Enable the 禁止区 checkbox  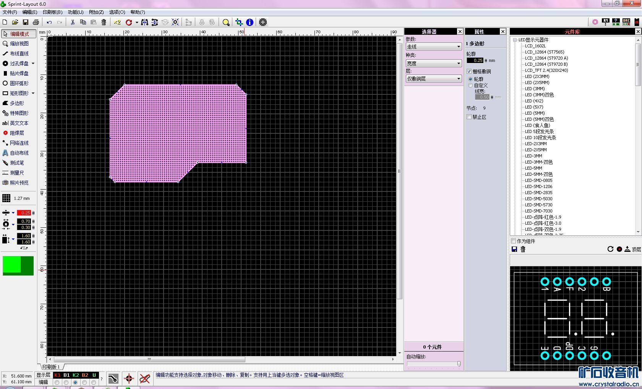coord(469,117)
